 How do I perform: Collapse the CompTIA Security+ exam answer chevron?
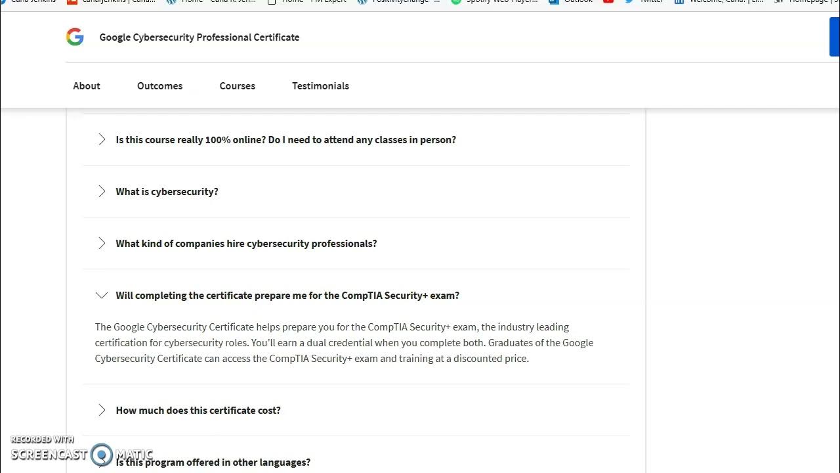[102, 296]
